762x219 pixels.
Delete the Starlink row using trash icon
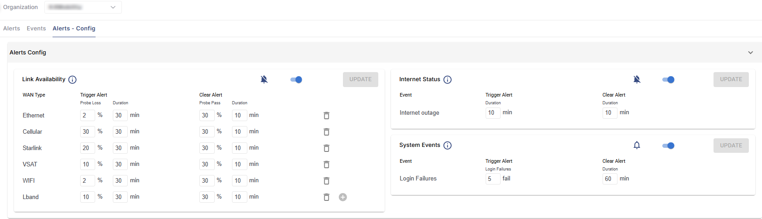(x=326, y=148)
